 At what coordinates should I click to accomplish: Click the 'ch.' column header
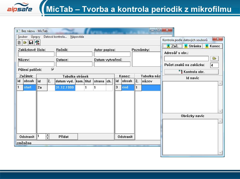pos(109,82)
